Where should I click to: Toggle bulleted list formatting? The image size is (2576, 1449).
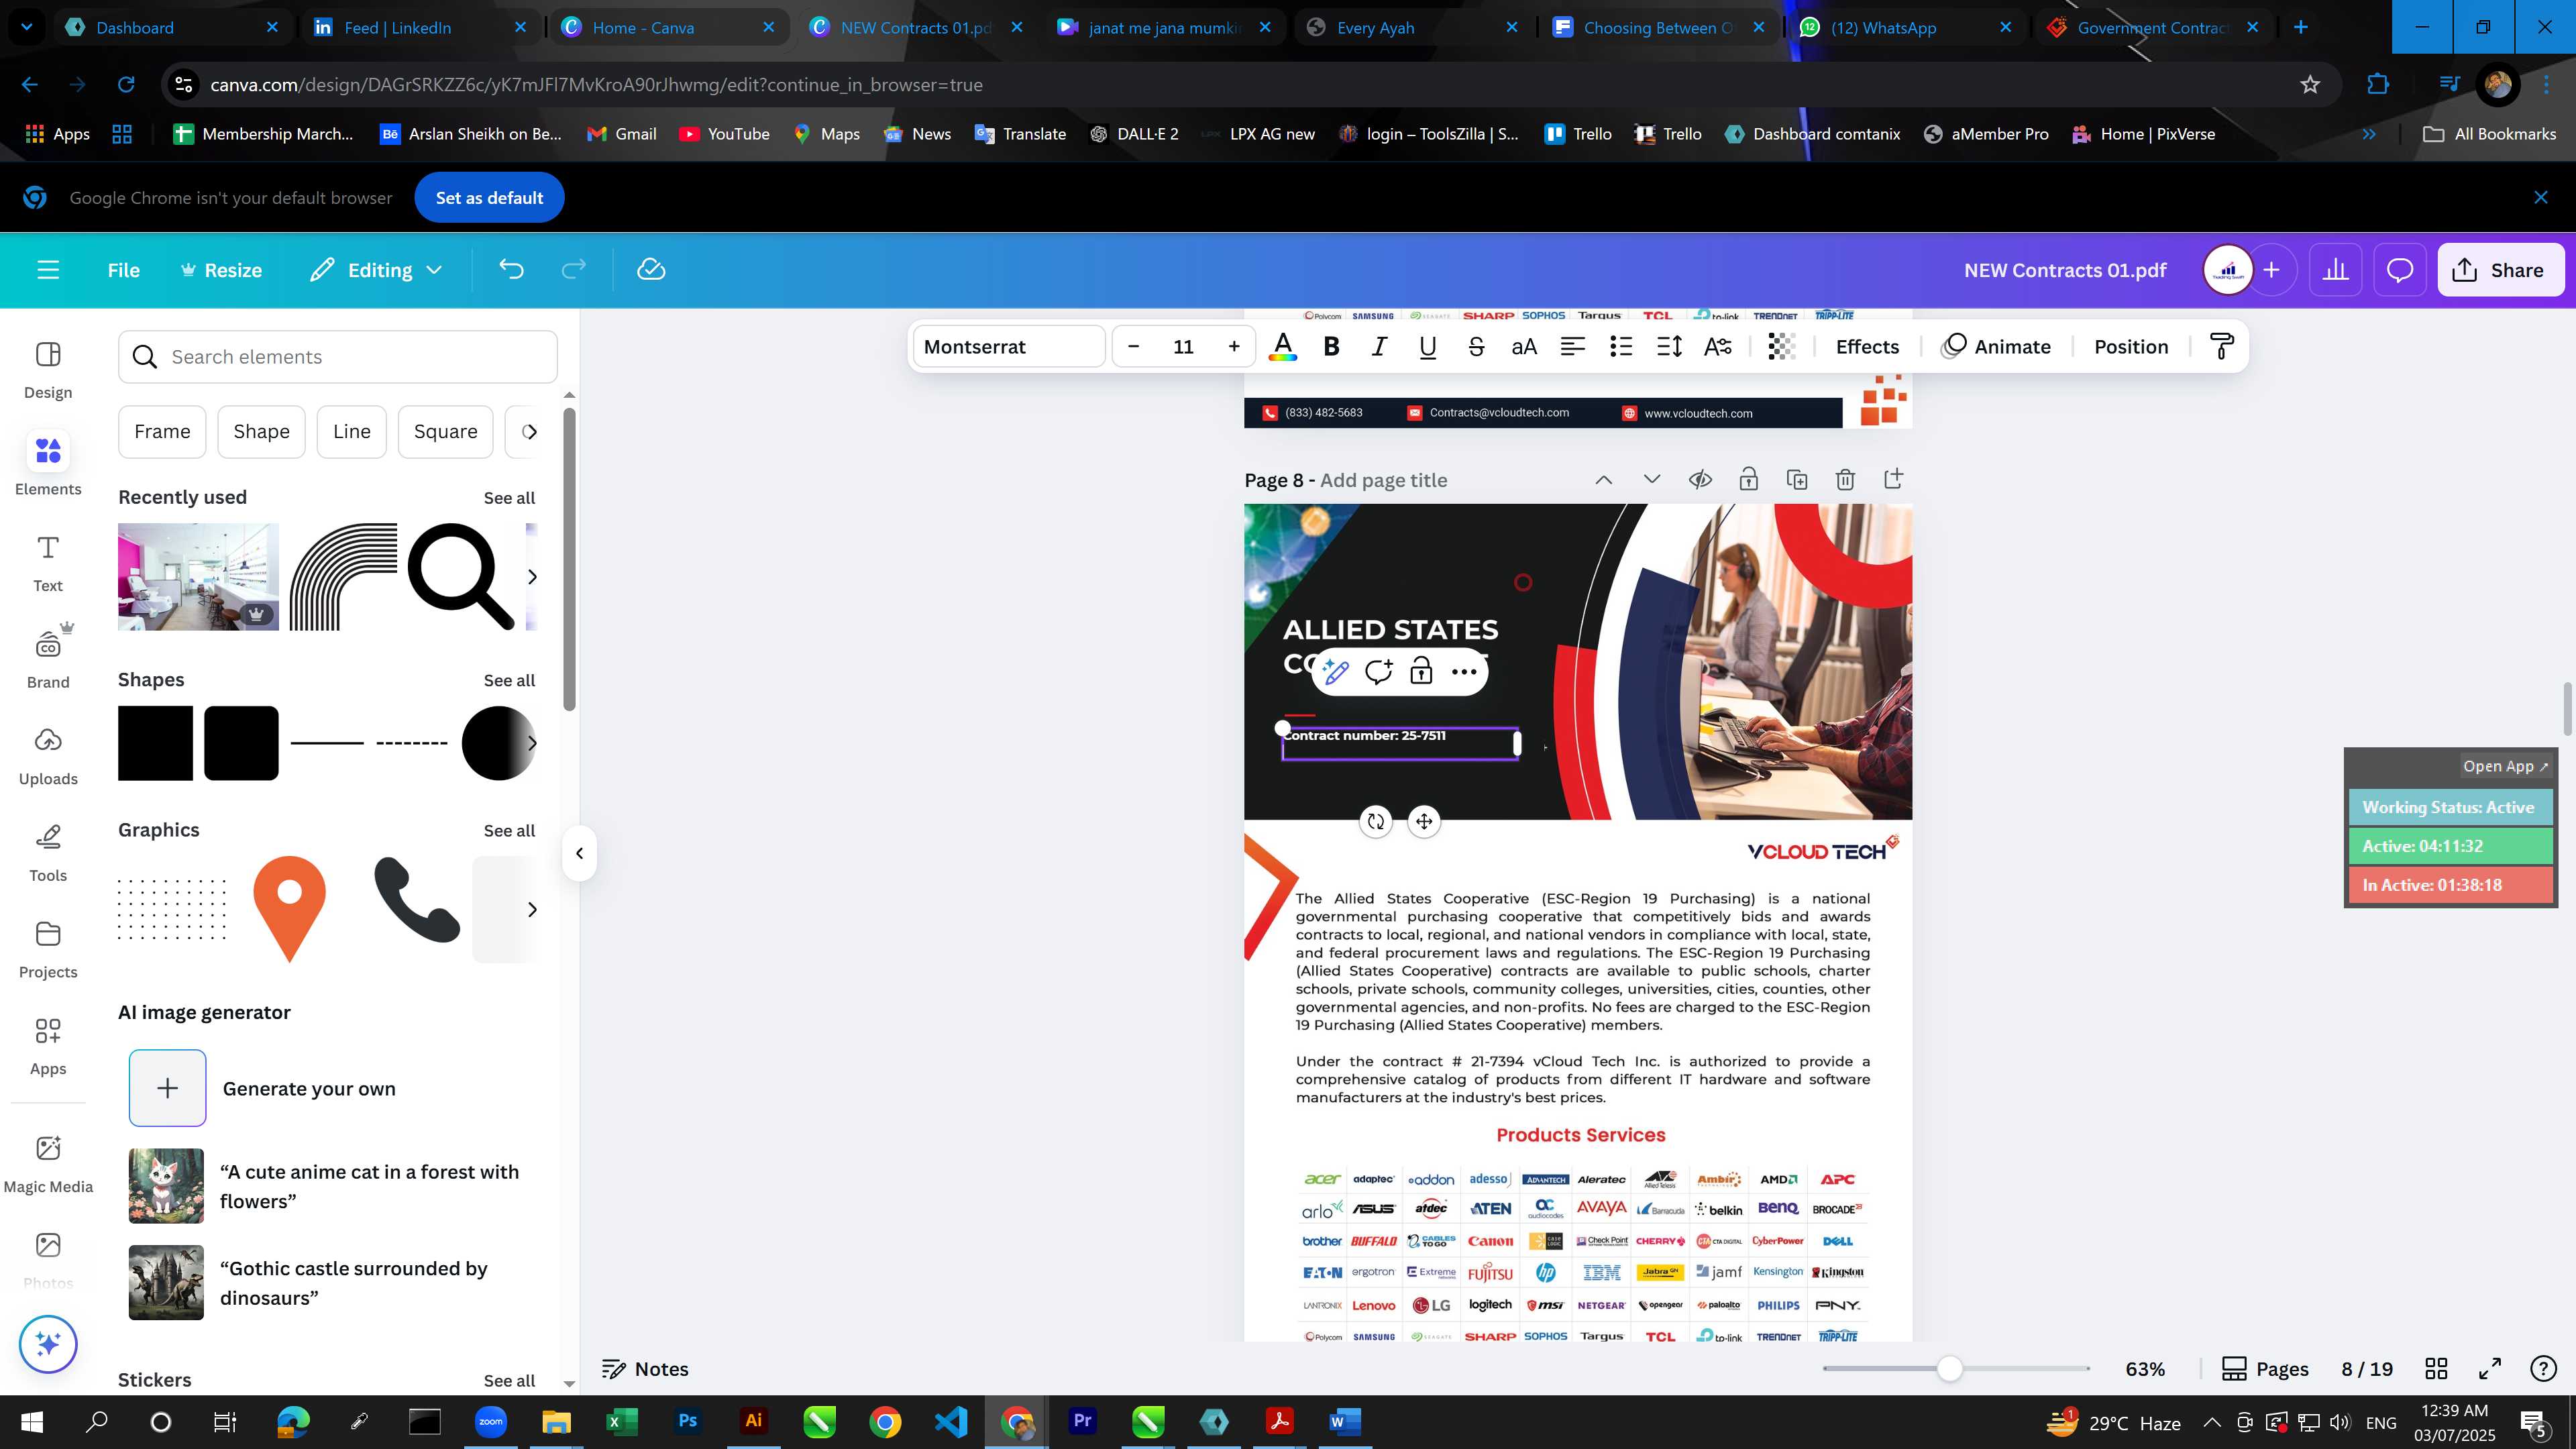click(1621, 347)
